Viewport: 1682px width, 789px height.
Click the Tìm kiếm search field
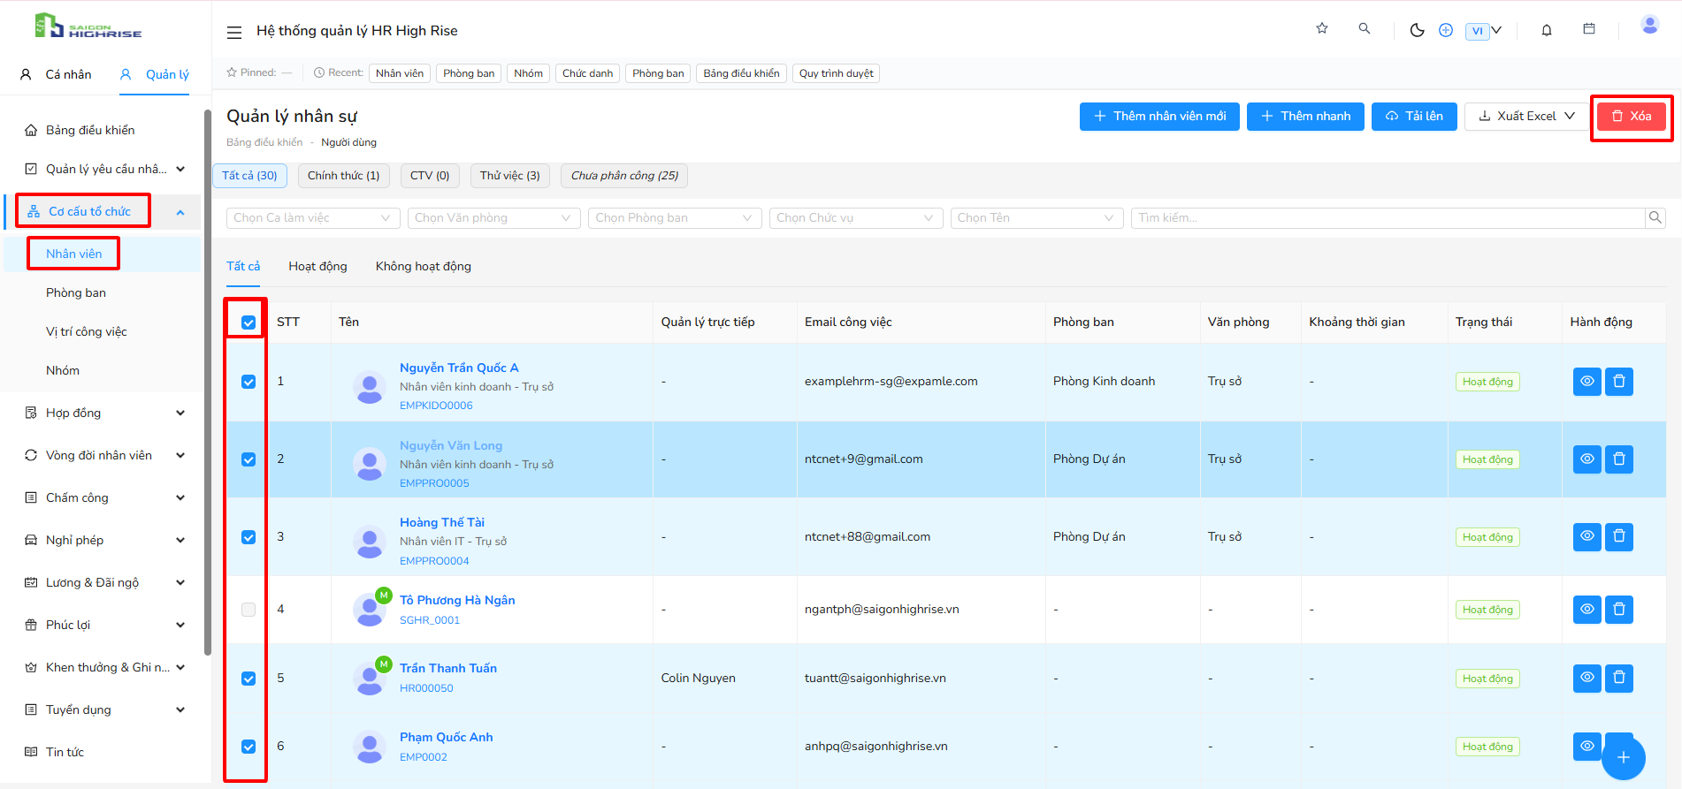tap(1388, 218)
